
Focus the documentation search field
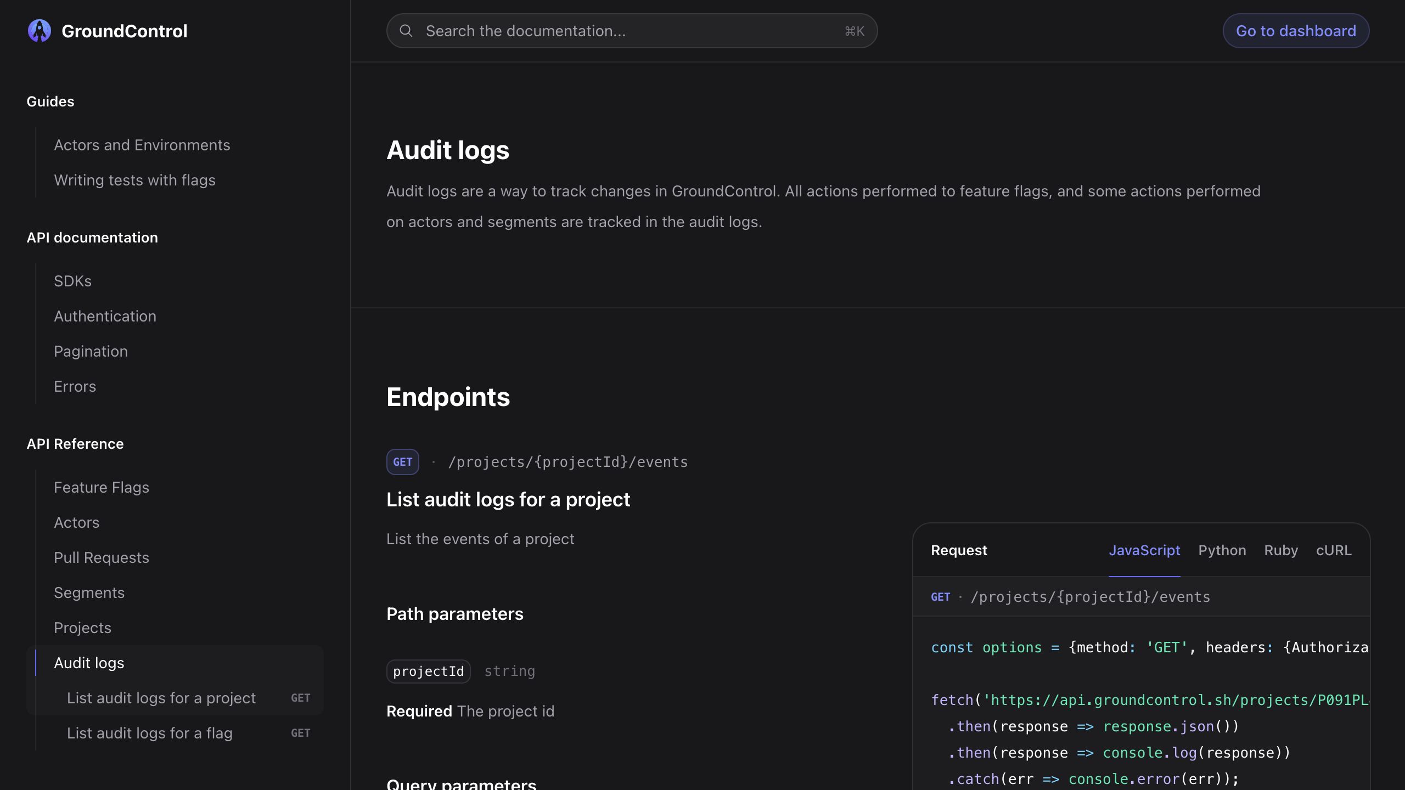click(632, 31)
